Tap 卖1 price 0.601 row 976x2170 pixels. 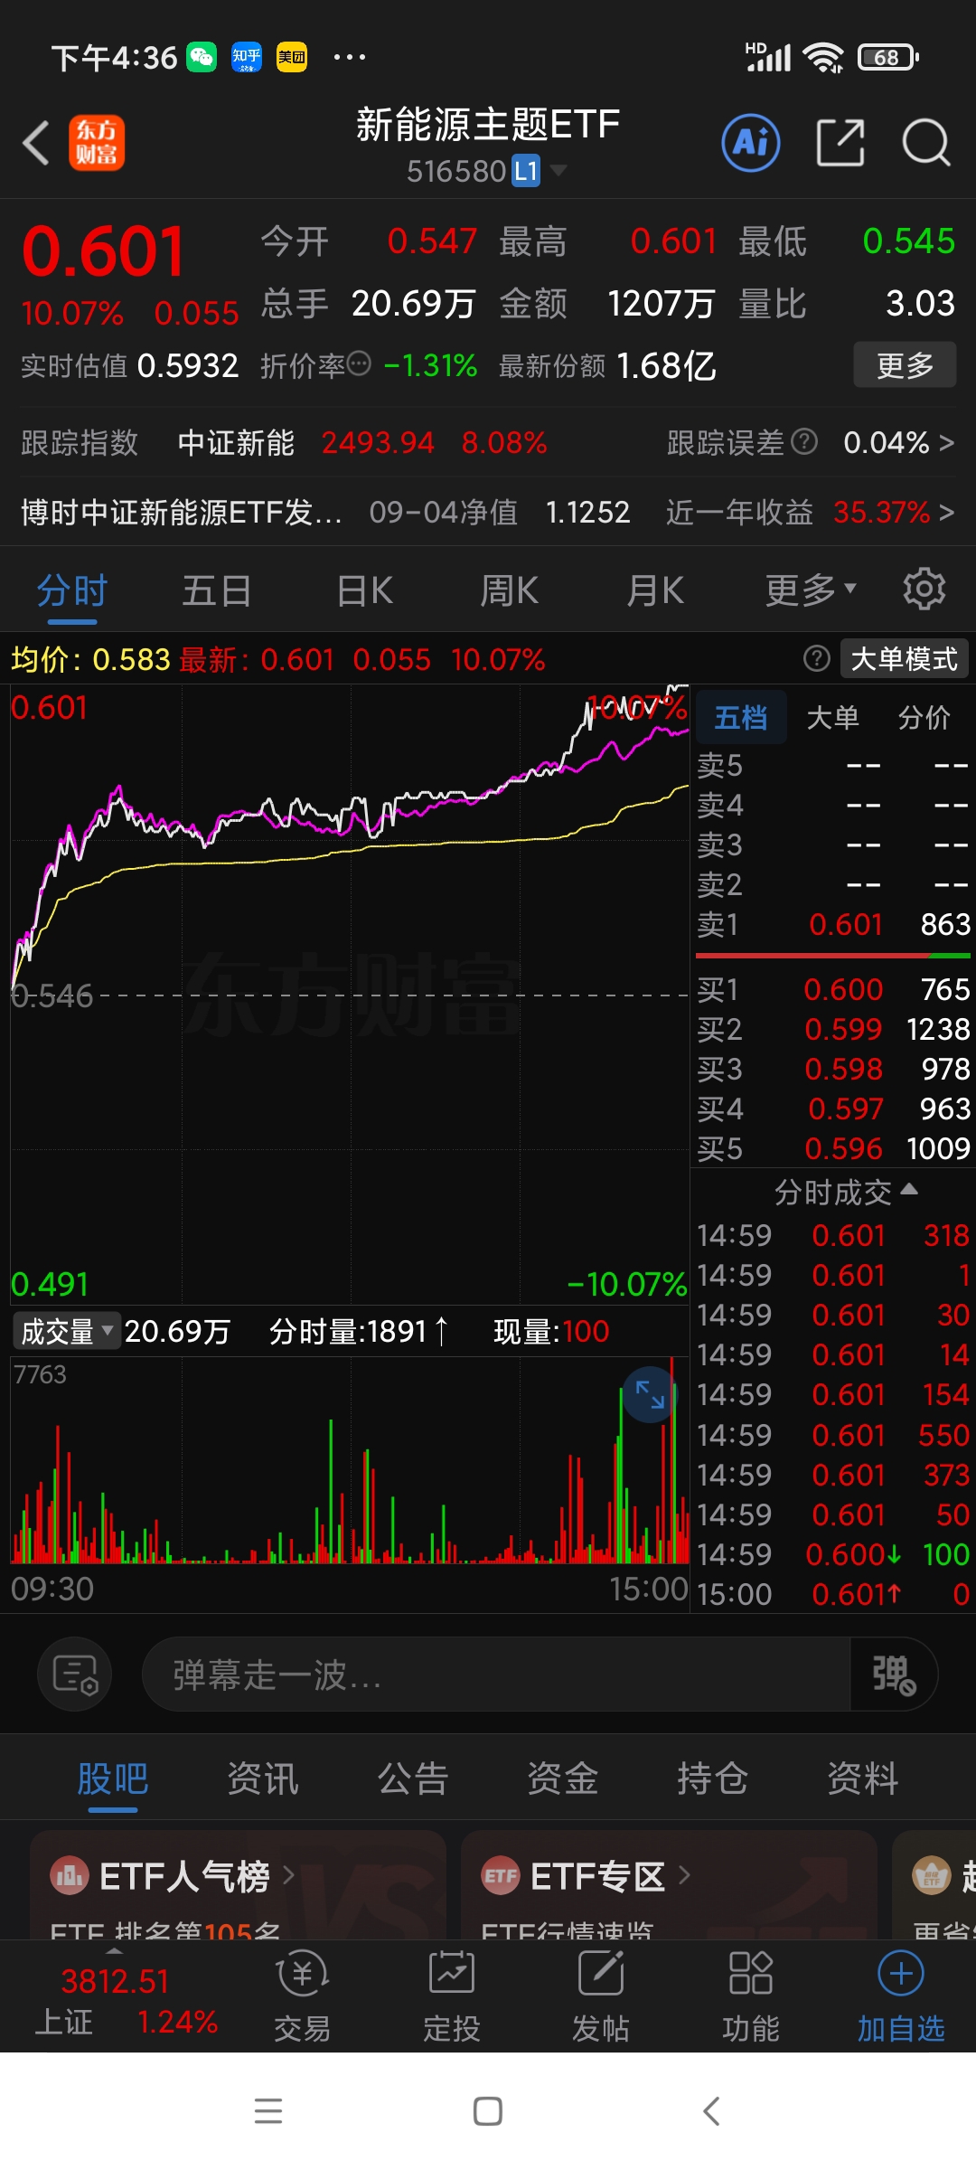click(833, 924)
